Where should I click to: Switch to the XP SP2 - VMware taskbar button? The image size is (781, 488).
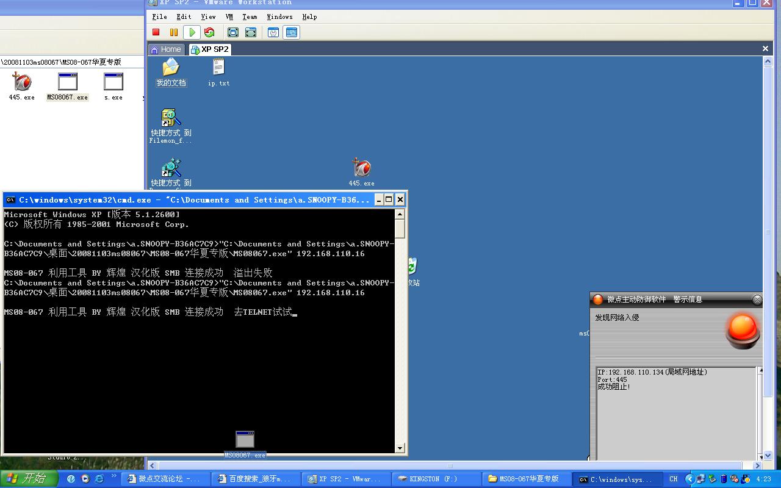point(347,479)
